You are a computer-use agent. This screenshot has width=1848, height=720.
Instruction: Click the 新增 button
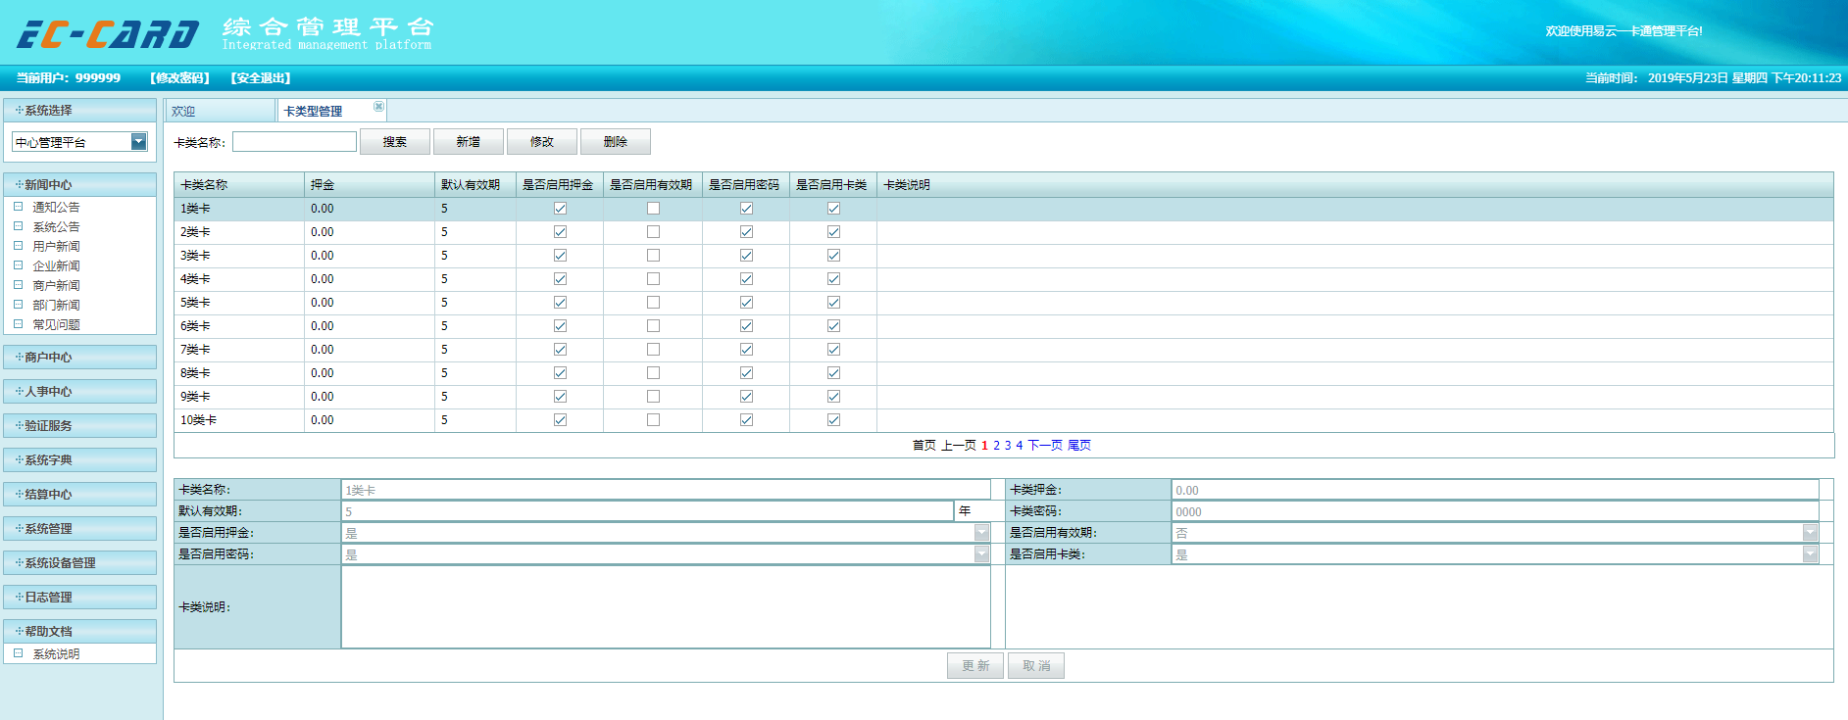pos(469,142)
